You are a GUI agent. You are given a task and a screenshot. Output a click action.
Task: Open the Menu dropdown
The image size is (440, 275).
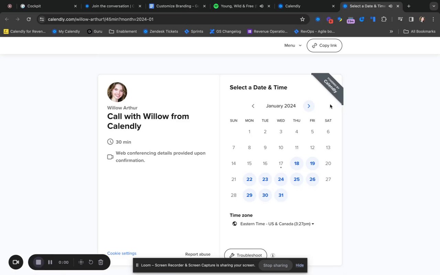[x=293, y=45]
